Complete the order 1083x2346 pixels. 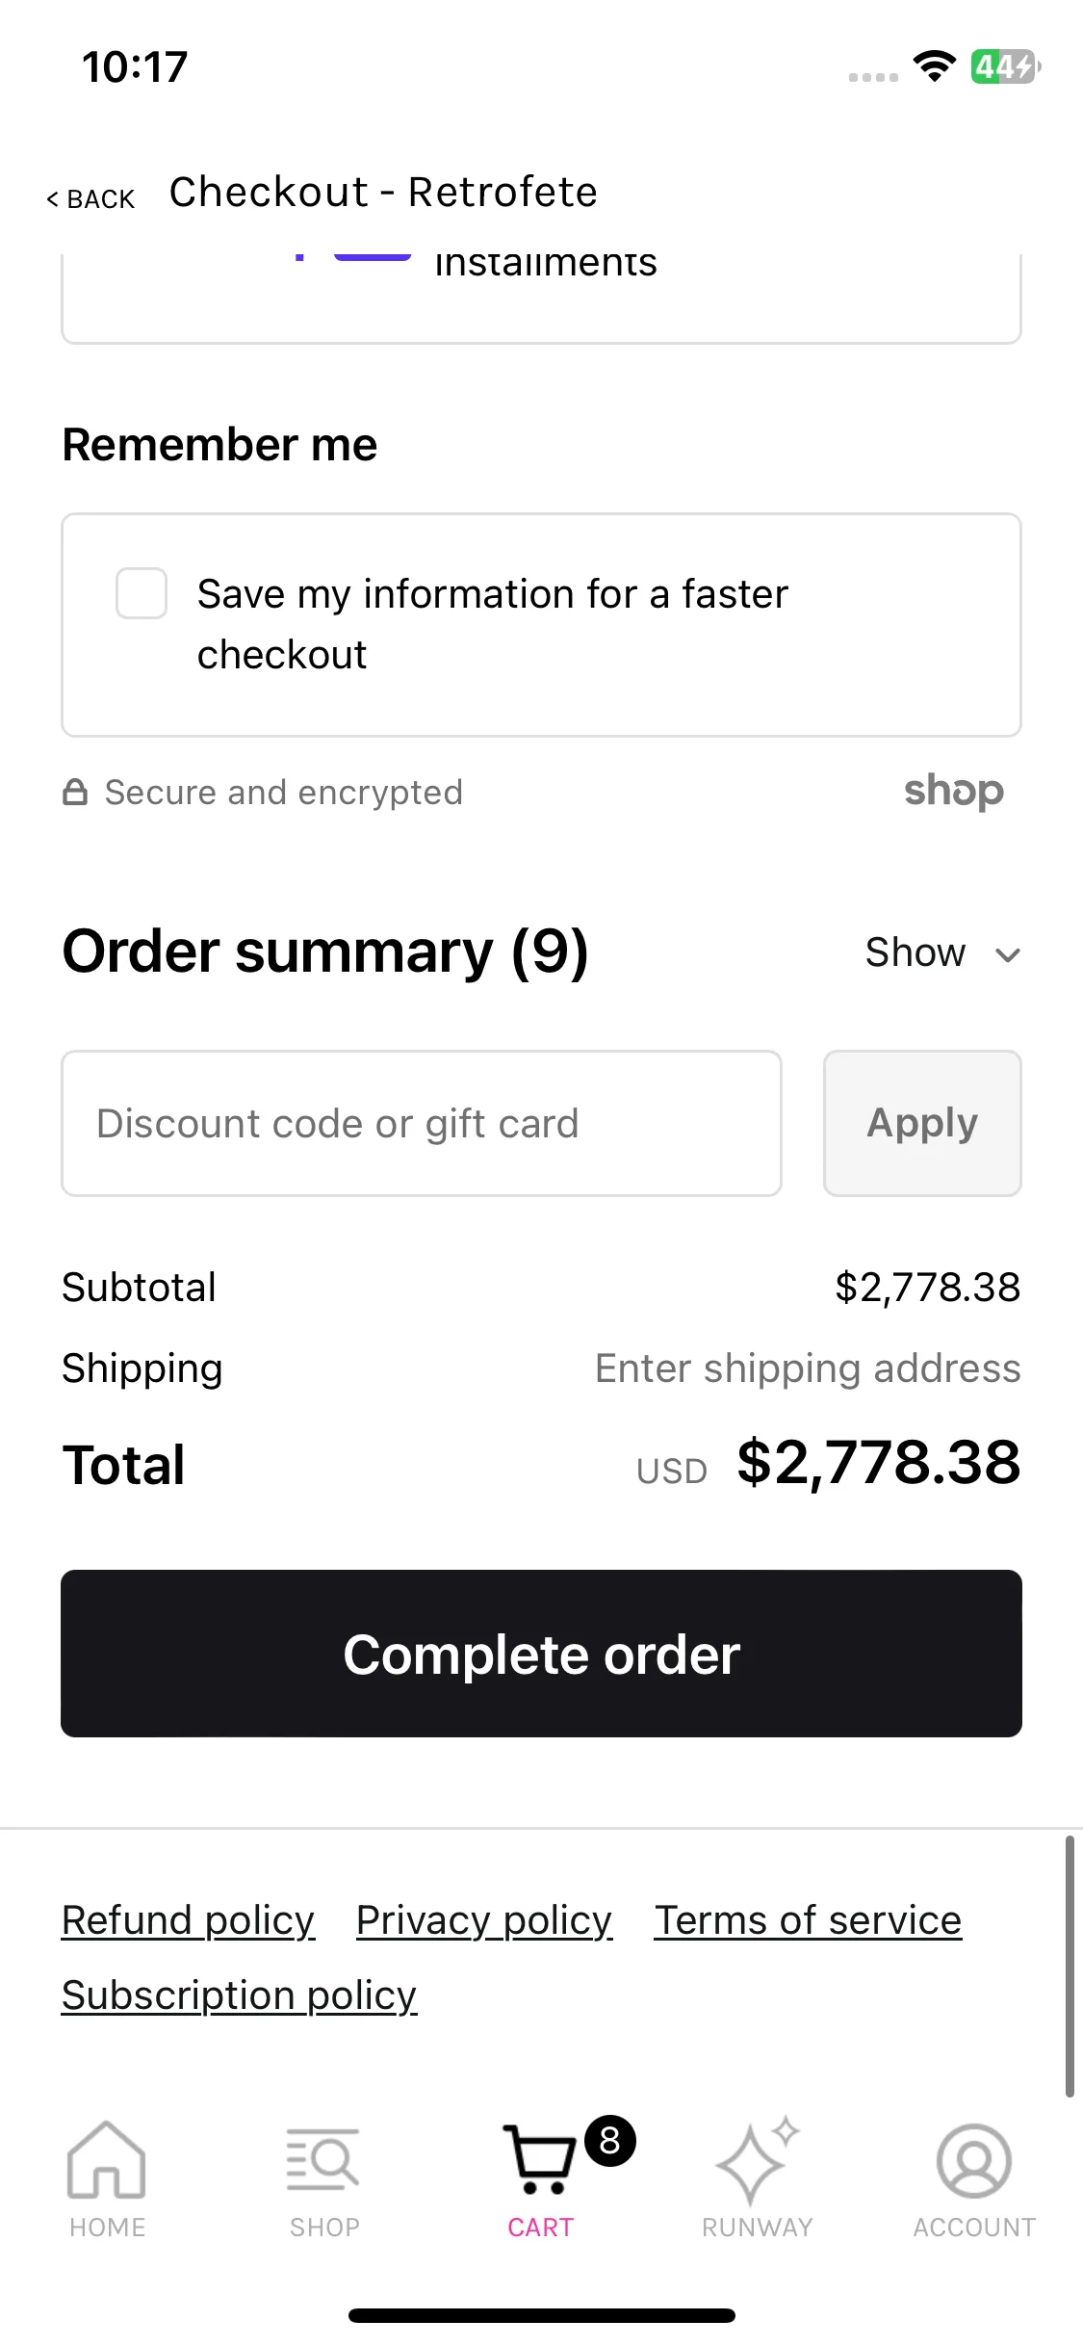coord(541,1654)
